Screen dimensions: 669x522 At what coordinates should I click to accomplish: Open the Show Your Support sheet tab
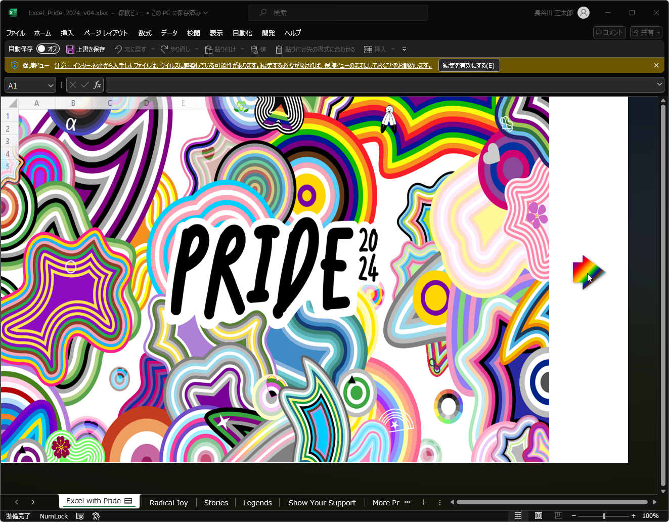click(x=322, y=502)
